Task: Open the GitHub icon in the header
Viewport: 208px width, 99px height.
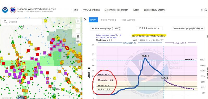Action: click(x=206, y=10)
